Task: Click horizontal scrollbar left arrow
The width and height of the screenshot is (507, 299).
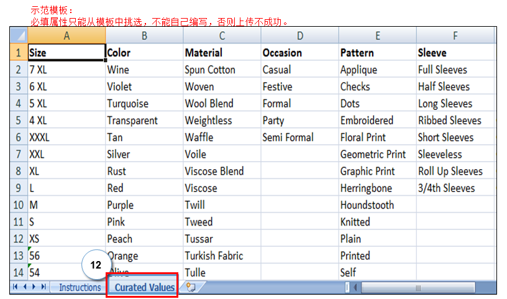Action: tap(355, 287)
